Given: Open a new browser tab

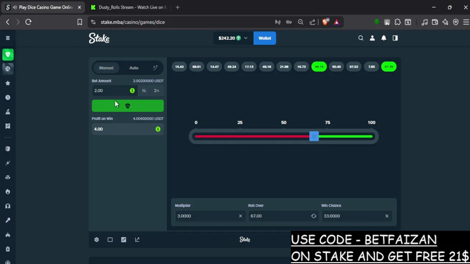Looking at the screenshot, I should [x=177, y=7].
